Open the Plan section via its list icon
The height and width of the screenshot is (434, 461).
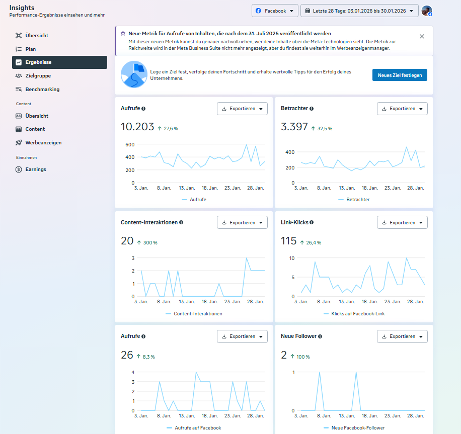[x=19, y=49]
